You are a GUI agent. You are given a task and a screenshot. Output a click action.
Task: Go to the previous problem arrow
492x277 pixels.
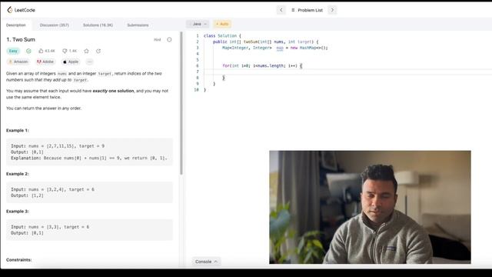281,10
